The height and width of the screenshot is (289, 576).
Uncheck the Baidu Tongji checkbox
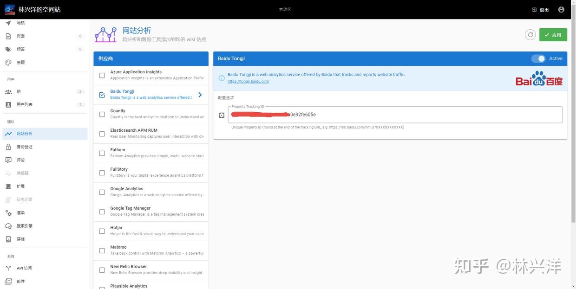click(x=102, y=95)
